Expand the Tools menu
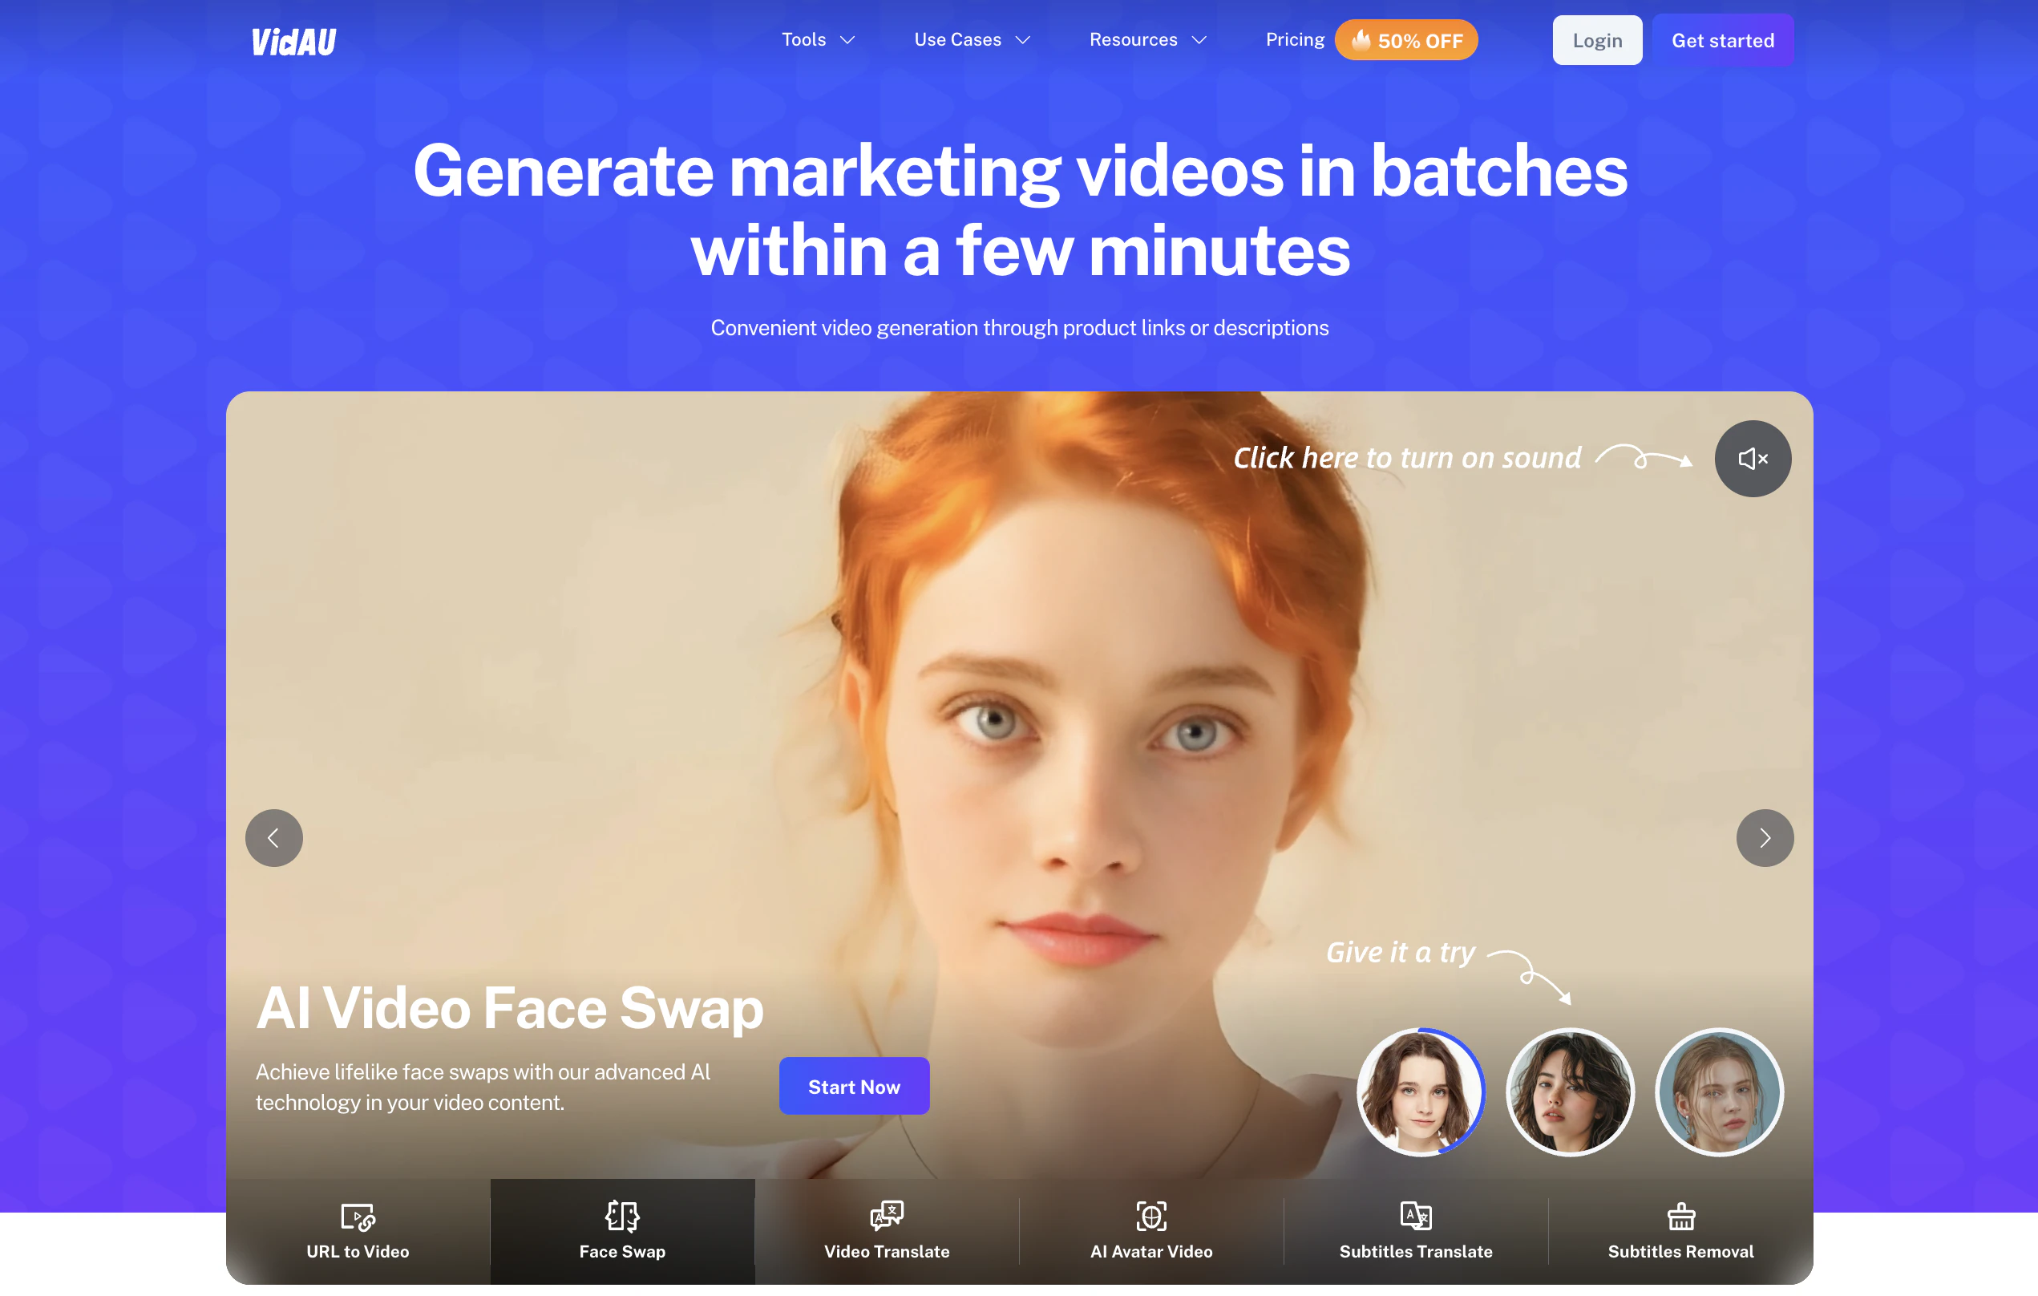 tap(818, 39)
